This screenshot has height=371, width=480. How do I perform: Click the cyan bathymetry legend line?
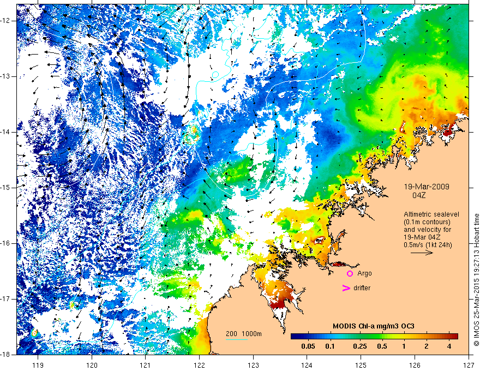pyautogui.click(x=236, y=340)
